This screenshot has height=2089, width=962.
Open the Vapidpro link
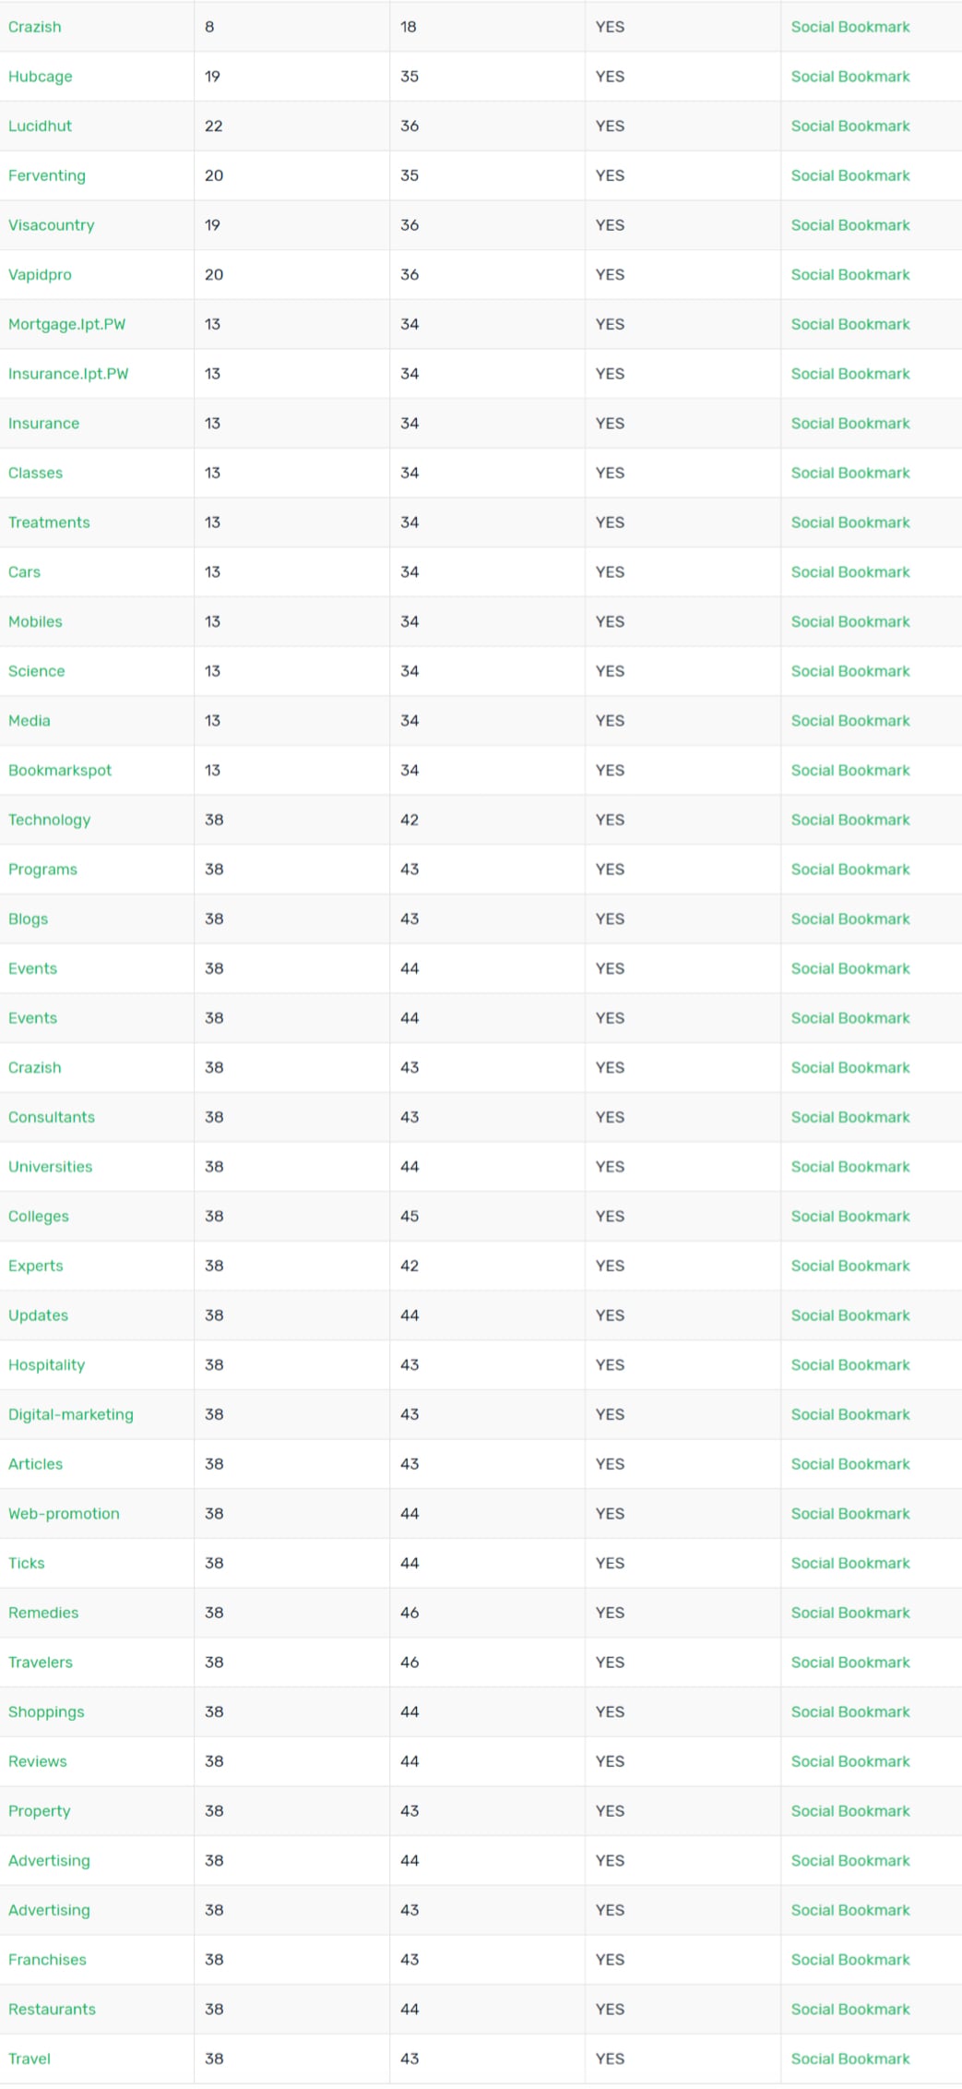click(40, 275)
